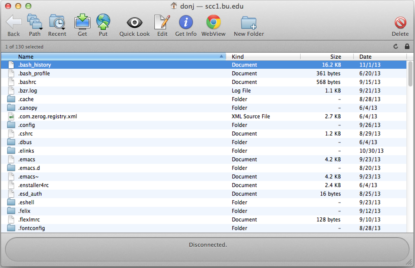415x268 pixels.
Task: Click the XML file icon for .com.zerog.registry.xml
Action: coord(11,116)
